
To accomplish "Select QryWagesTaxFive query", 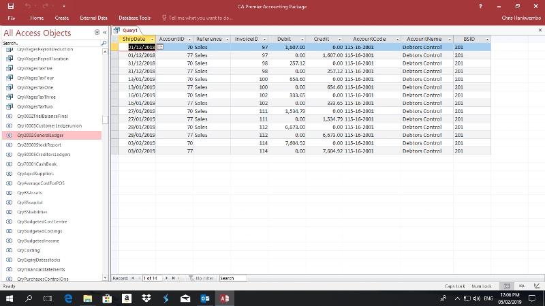I will click(x=35, y=69).
